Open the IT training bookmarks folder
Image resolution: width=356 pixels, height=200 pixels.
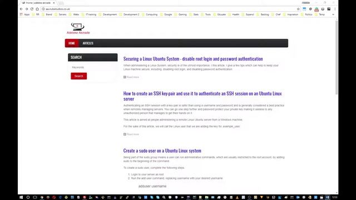point(89,14)
